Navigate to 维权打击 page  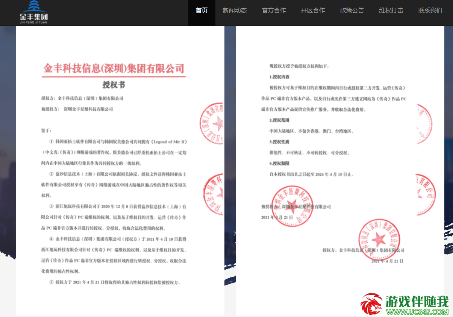click(391, 11)
